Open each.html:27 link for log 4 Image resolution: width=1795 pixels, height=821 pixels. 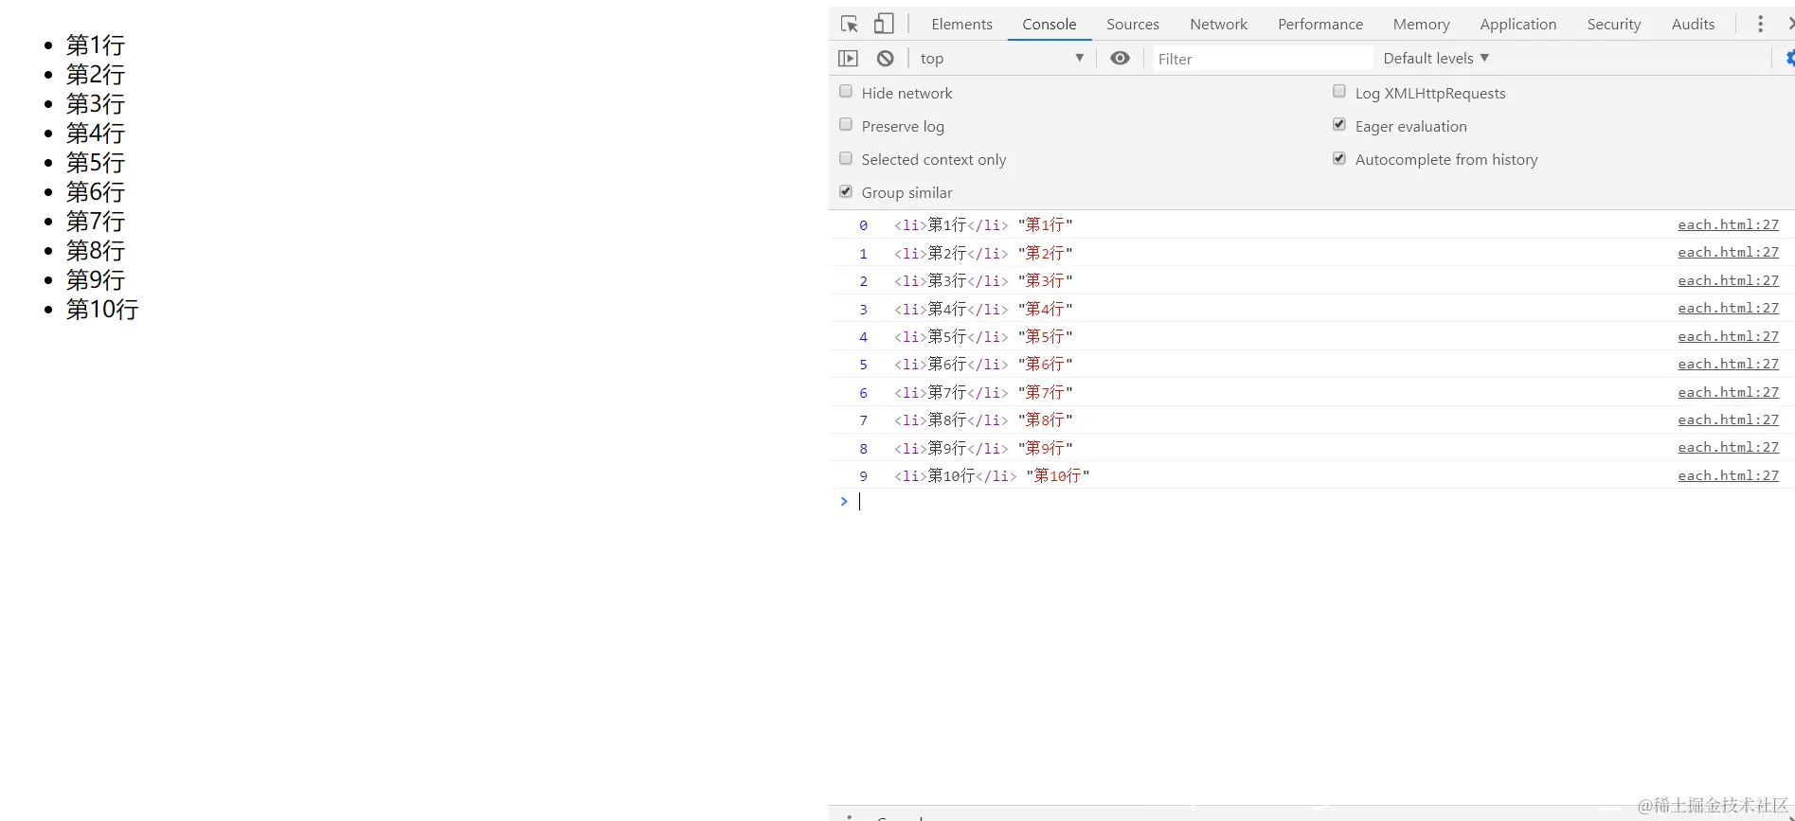(1728, 336)
